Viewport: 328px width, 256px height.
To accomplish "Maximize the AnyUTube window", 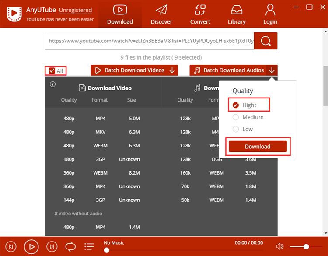I will point(309,7).
